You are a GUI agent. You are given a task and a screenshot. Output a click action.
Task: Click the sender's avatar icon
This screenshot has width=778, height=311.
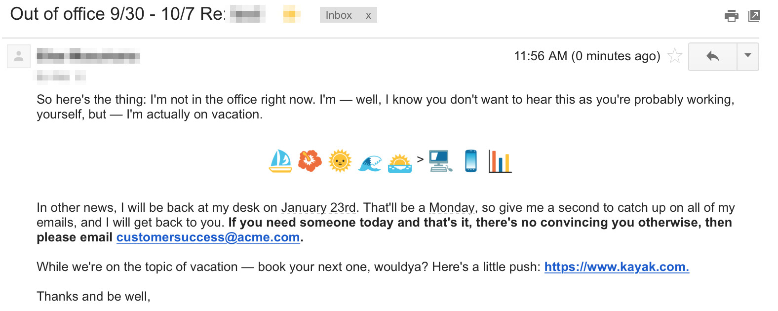click(x=19, y=56)
